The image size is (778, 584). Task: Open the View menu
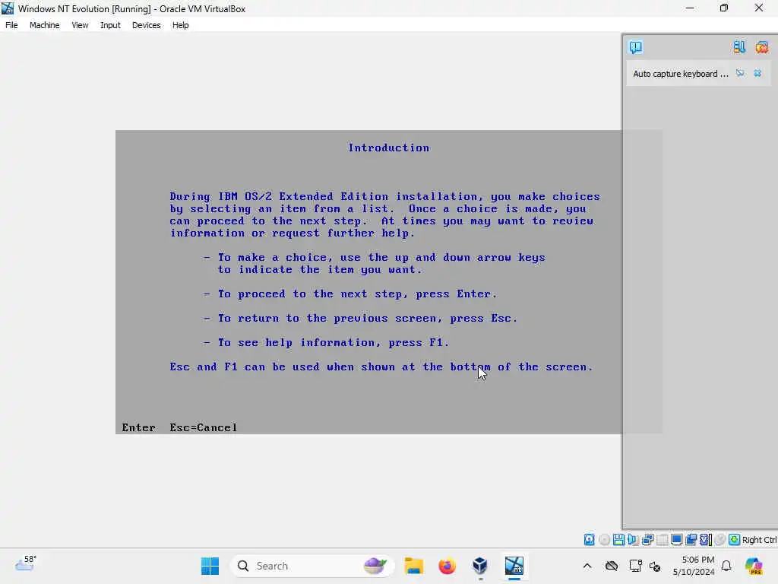(80, 25)
